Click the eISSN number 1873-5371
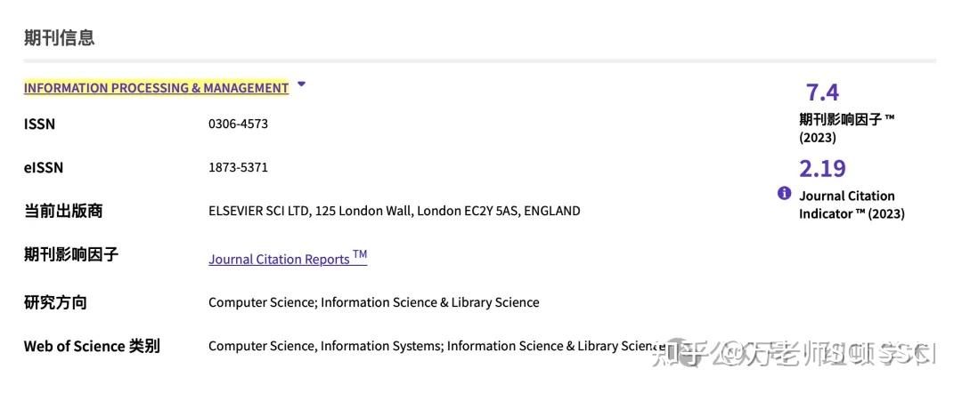 click(238, 167)
